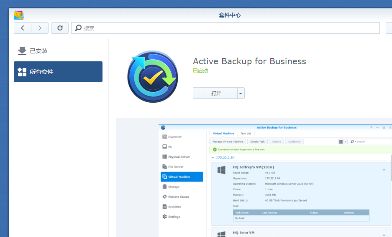Image resolution: width=392 pixels, height=237 pixels.
Task: Expand the dropdown arrow beside 打开
Action: (x=241, y=93)
